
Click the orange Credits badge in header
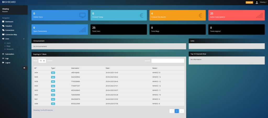point(249,2)
